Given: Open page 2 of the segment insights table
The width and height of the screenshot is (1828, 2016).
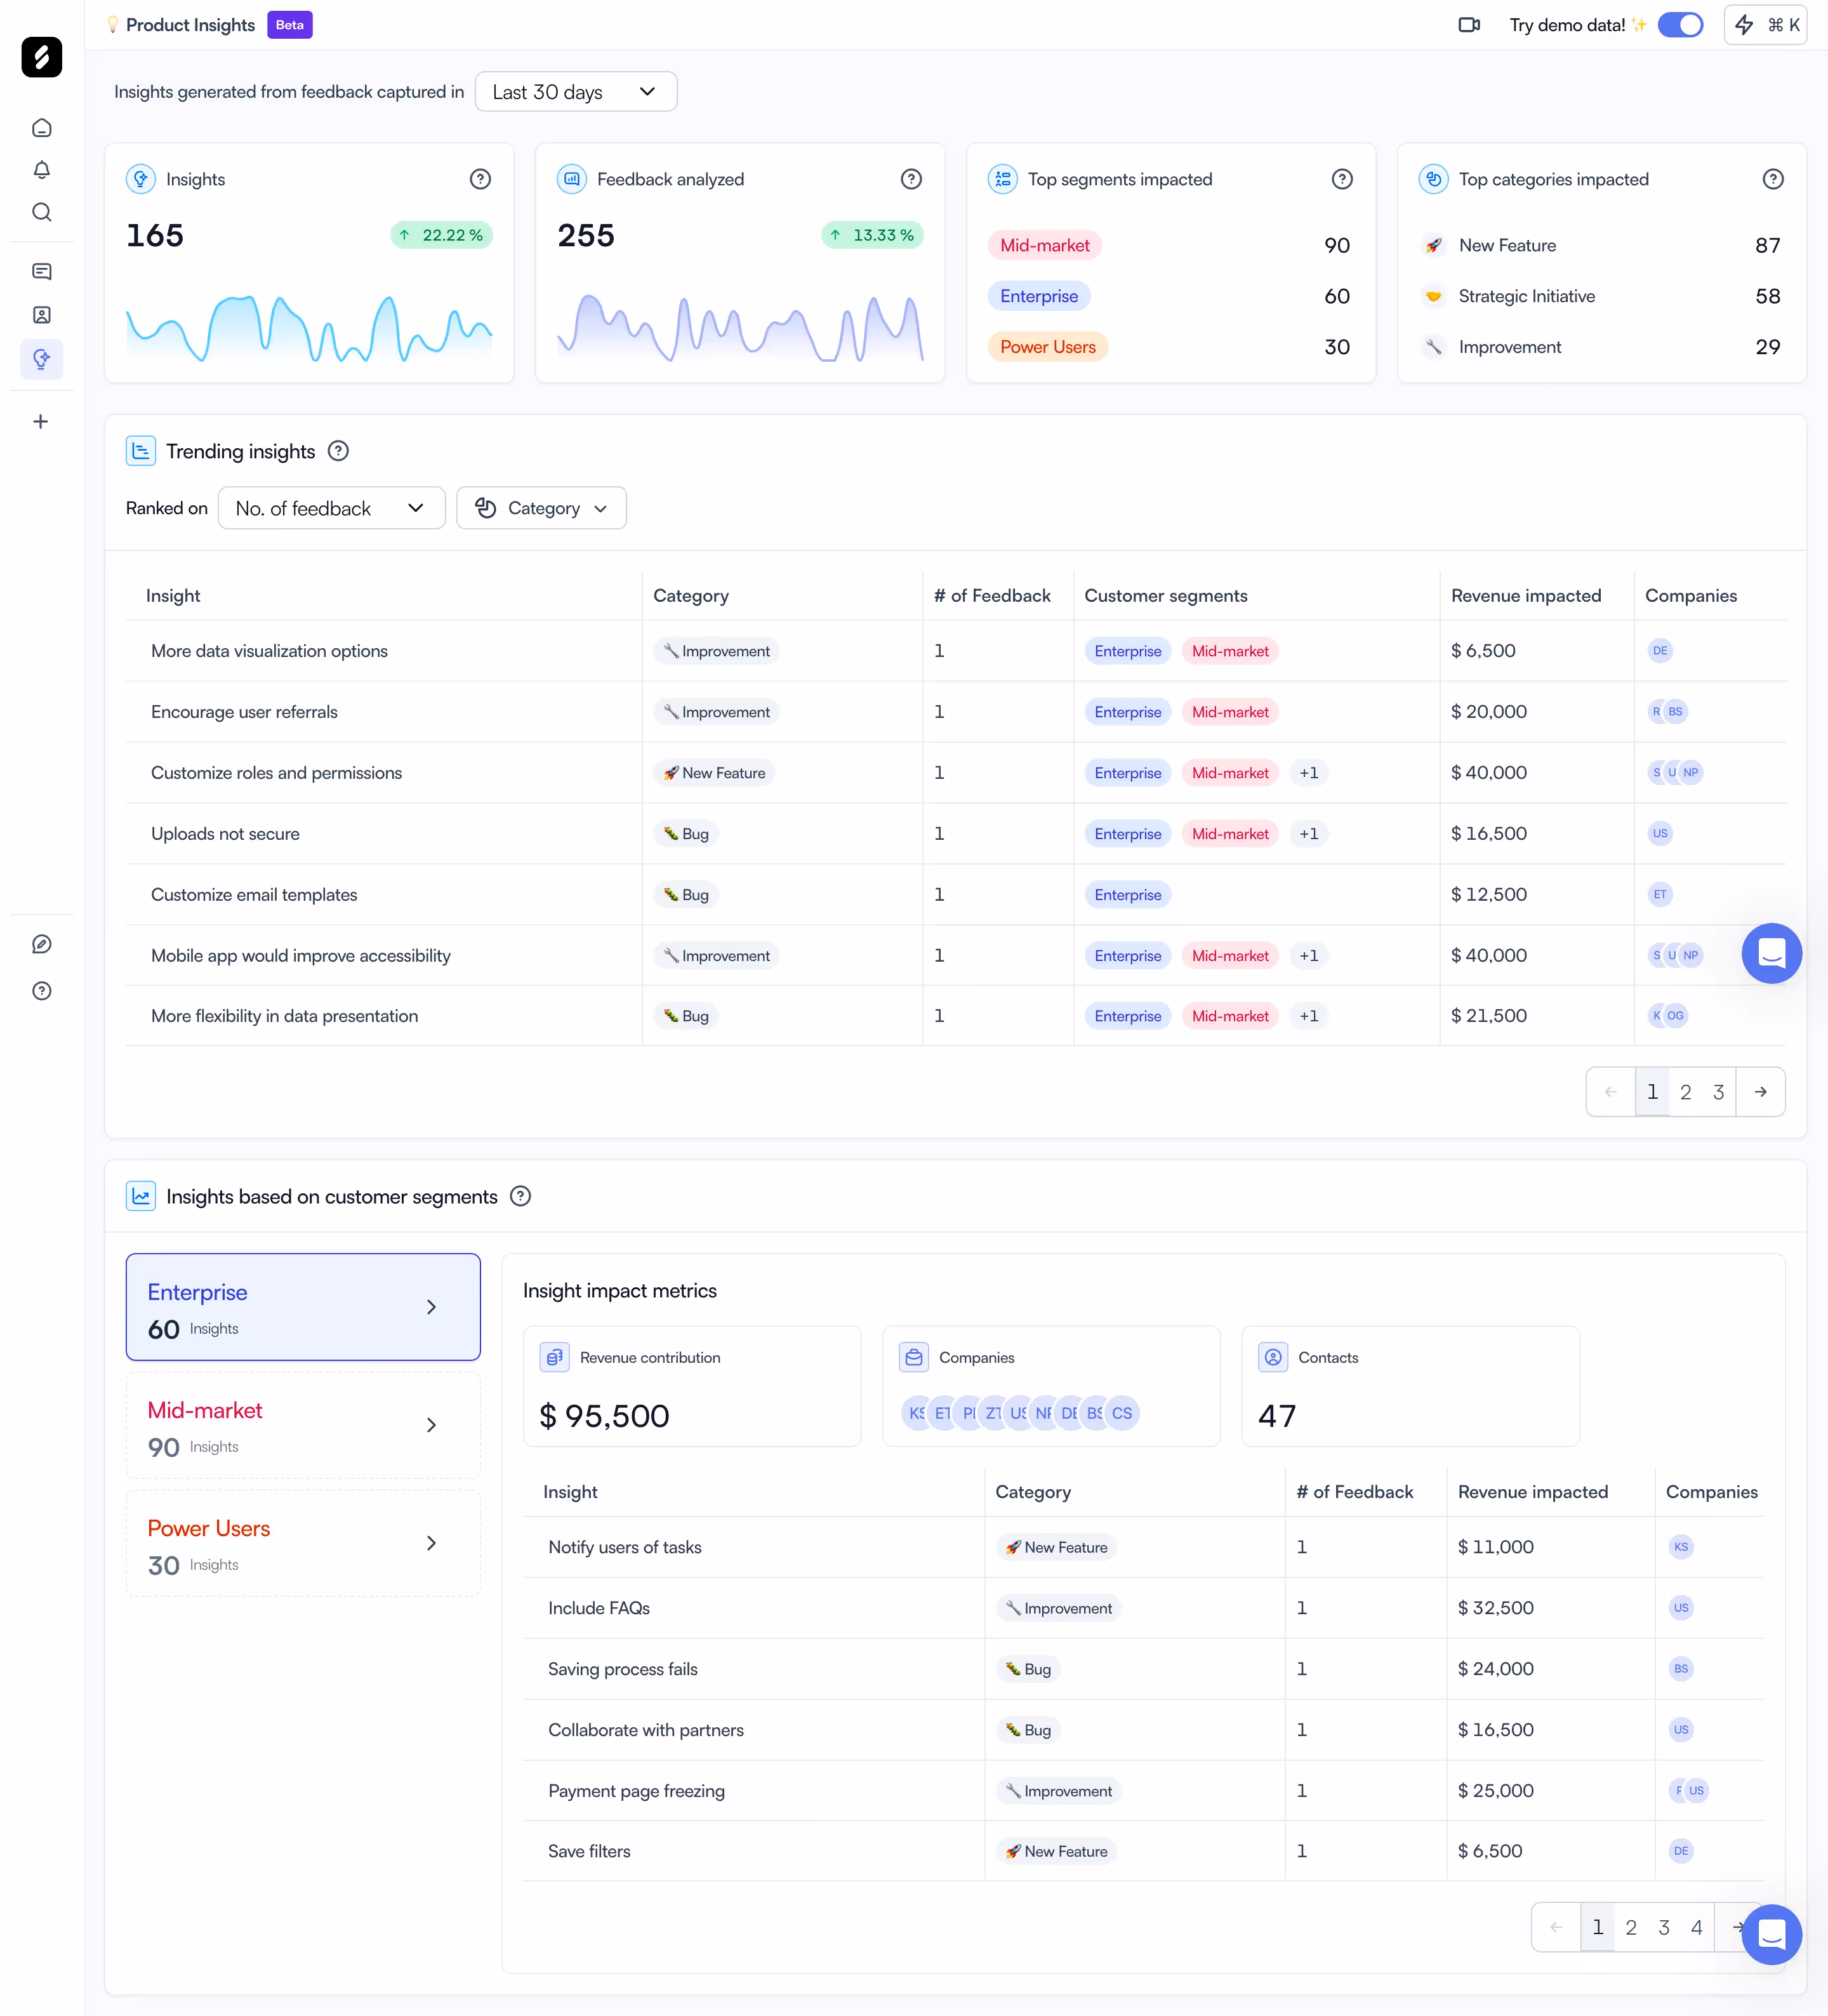Looking at the screenshot, I should click(x=1631, y=1926).
